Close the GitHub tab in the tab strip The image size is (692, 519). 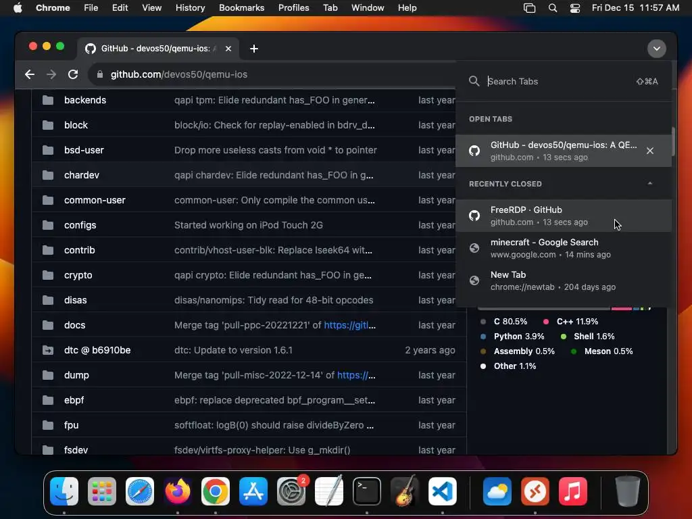pyautogui.click(x=228, y=49)
